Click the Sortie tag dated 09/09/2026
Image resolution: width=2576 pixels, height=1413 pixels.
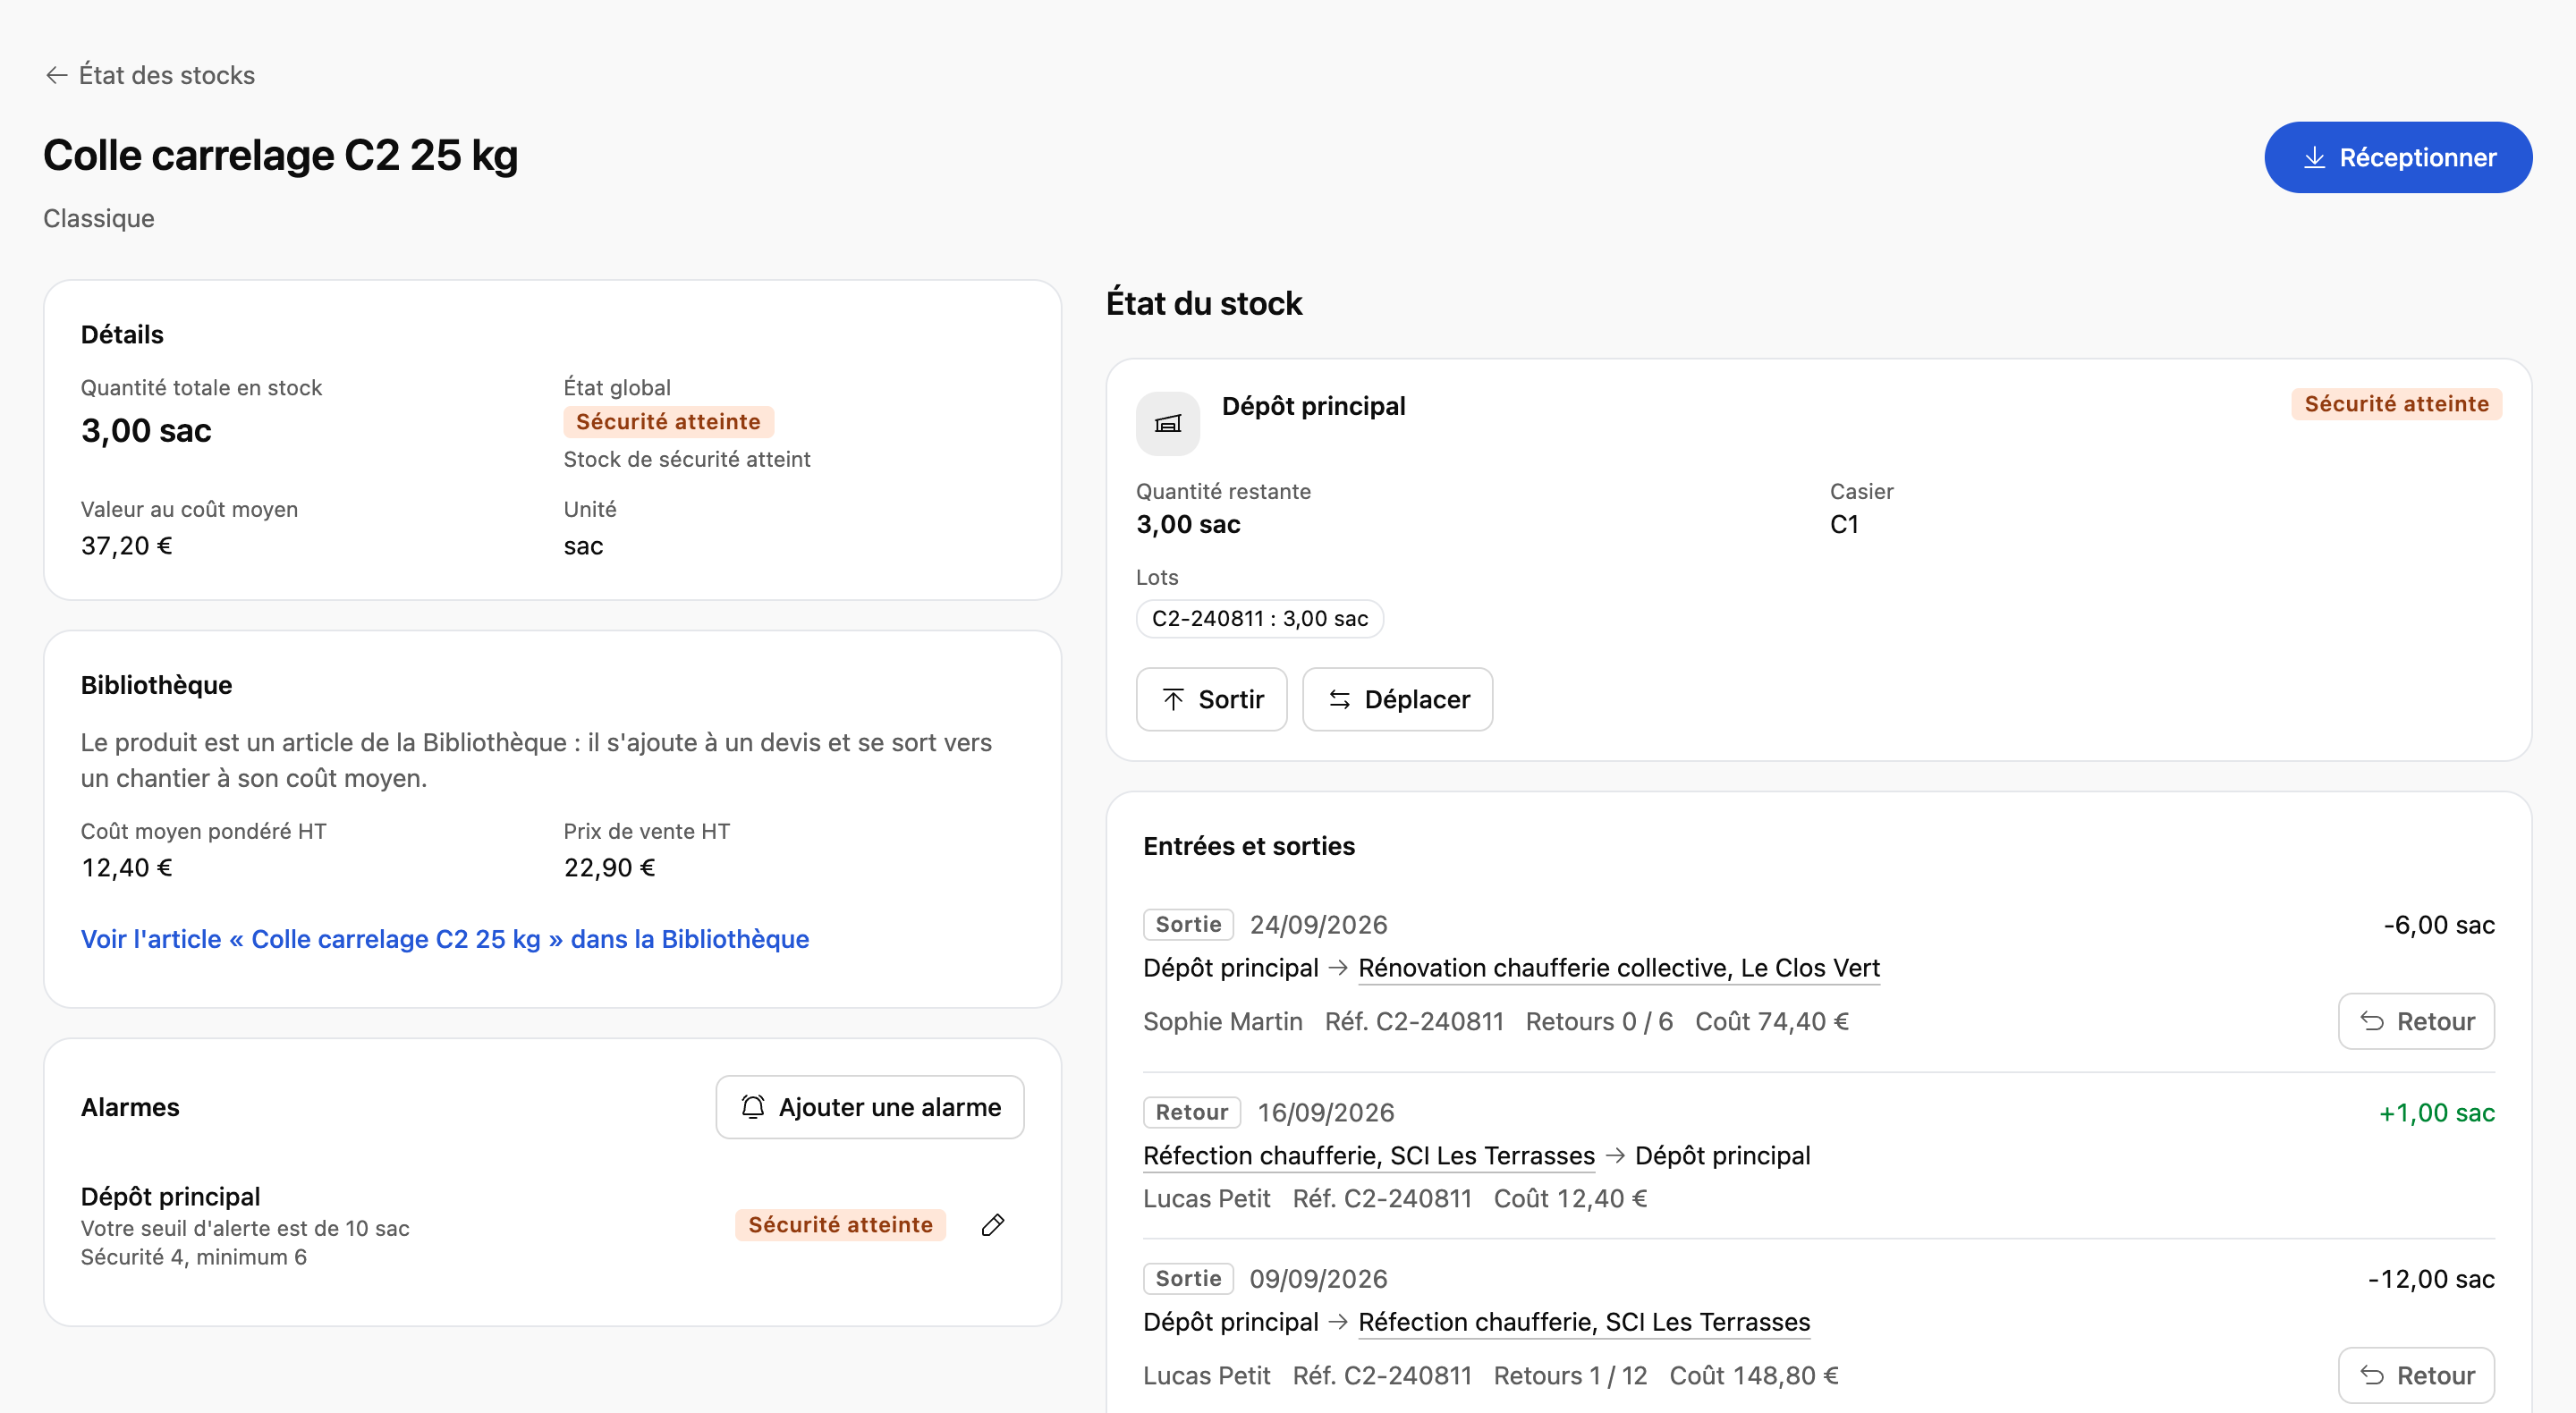pos(1188,1278)
